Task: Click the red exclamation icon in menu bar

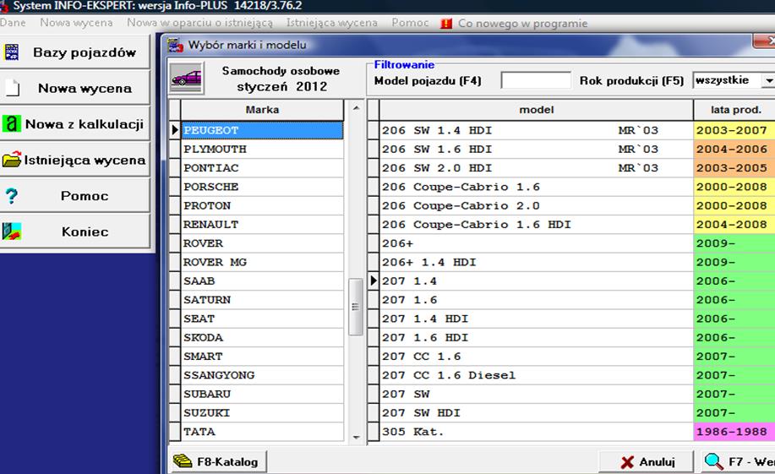Action: coord(446,23)
